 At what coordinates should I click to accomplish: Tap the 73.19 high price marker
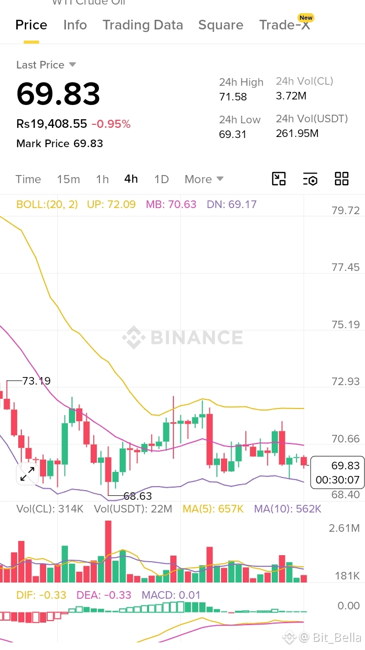click(x=36, y=381)
